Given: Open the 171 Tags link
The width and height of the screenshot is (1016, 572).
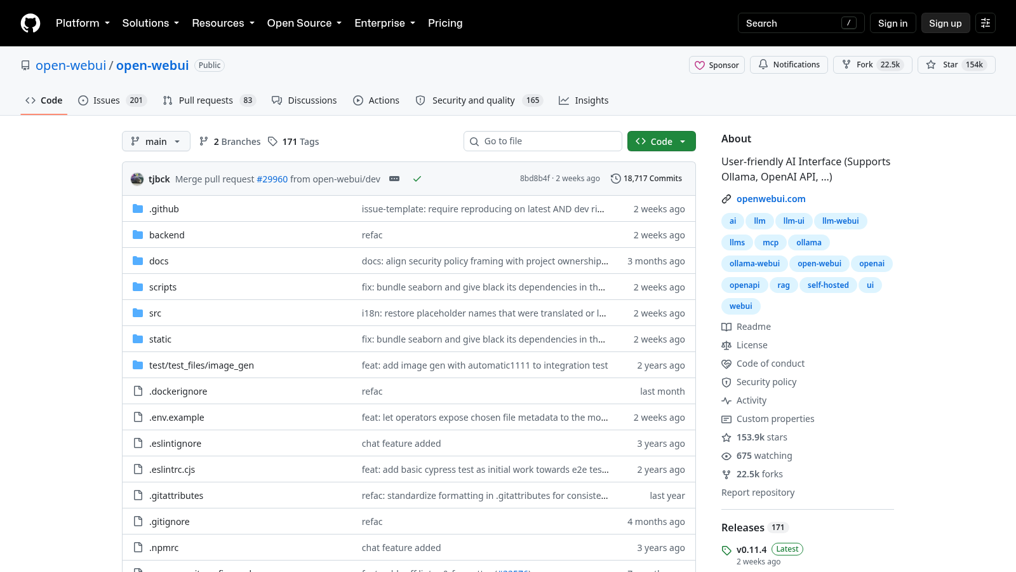Looking at the screenshot, I should point(293,141).
